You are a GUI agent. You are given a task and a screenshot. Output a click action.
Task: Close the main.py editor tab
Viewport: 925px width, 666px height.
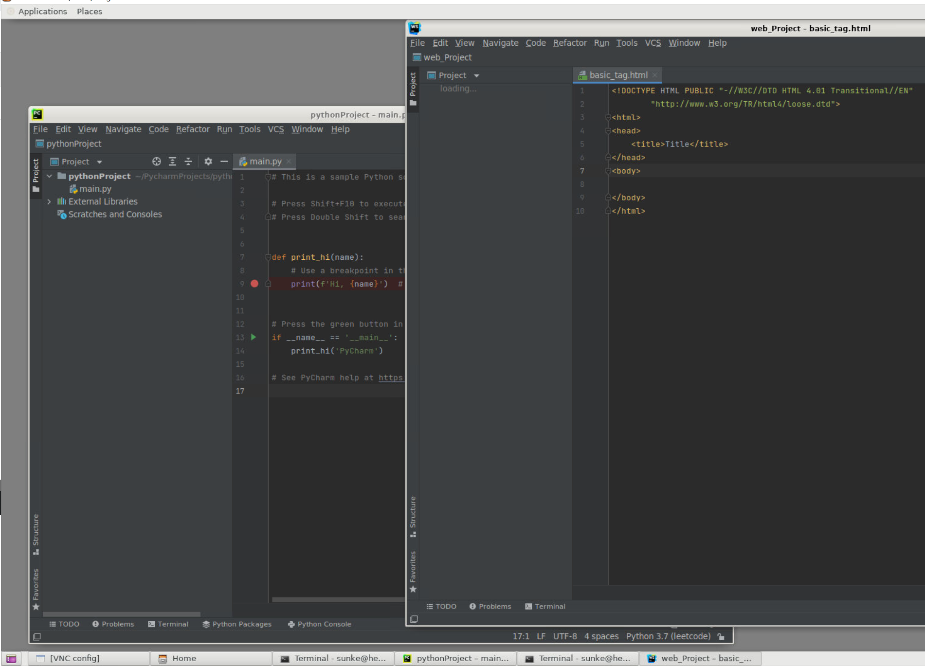(289, 162)
